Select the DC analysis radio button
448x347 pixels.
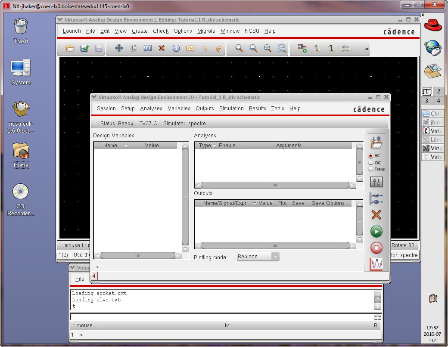(370, 162)
